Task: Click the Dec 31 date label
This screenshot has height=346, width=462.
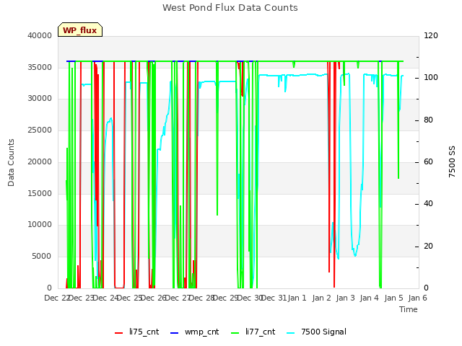Action: [274, 298]
